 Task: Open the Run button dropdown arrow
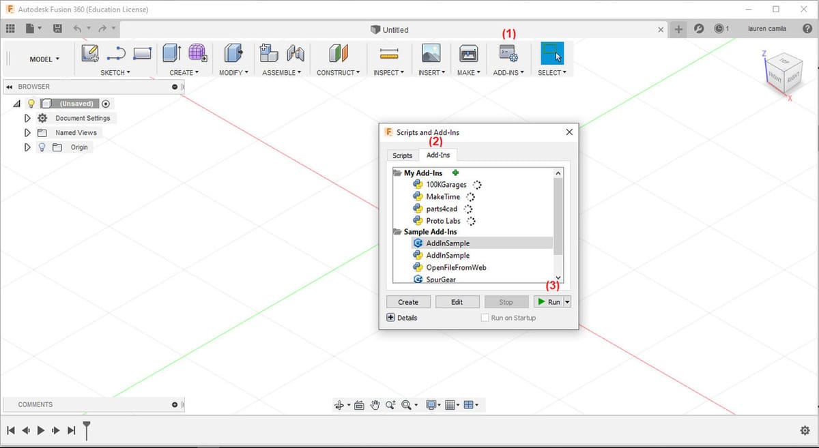pyautogui.click(x=568, y=302)
